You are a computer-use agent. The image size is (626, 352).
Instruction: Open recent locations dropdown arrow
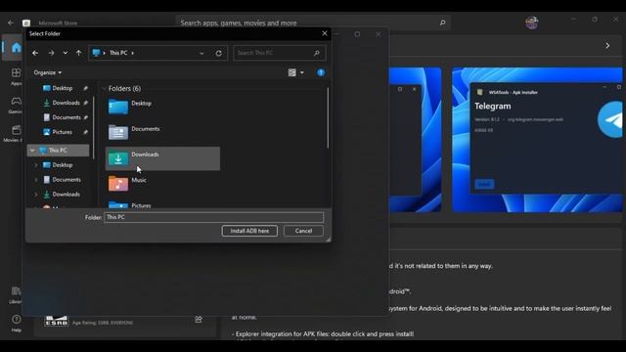point(66,53)
